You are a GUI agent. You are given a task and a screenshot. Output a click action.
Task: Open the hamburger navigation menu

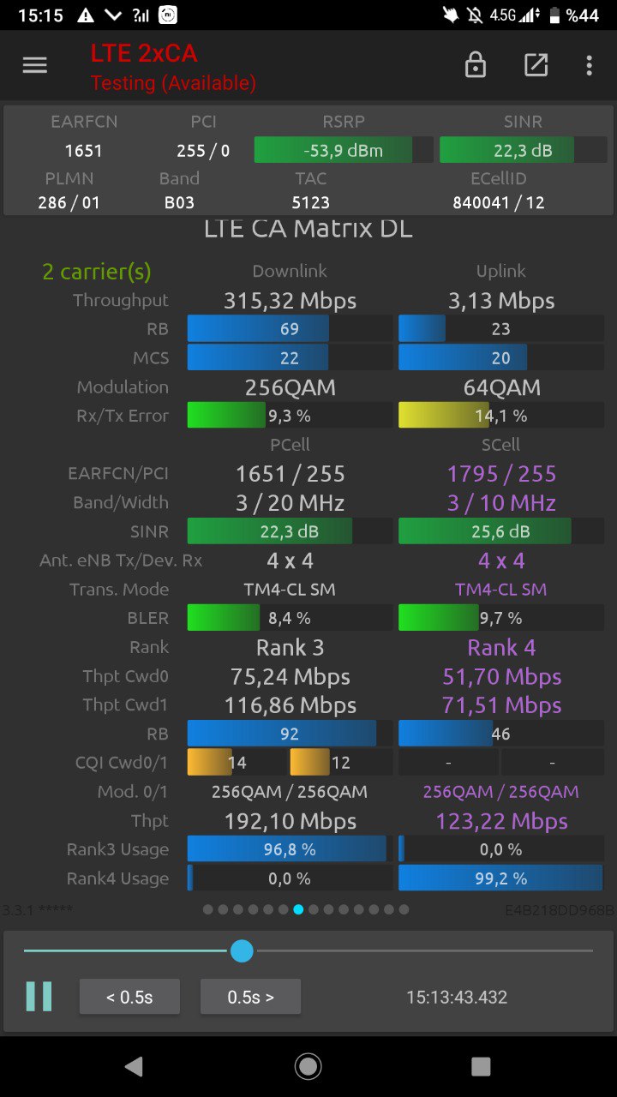point(35,65)
